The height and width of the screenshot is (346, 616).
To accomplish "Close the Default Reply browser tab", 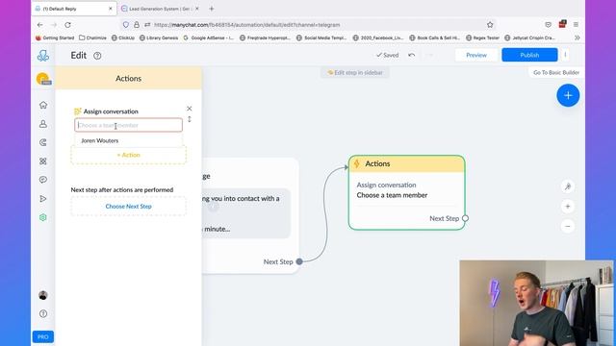I will 111,9.
